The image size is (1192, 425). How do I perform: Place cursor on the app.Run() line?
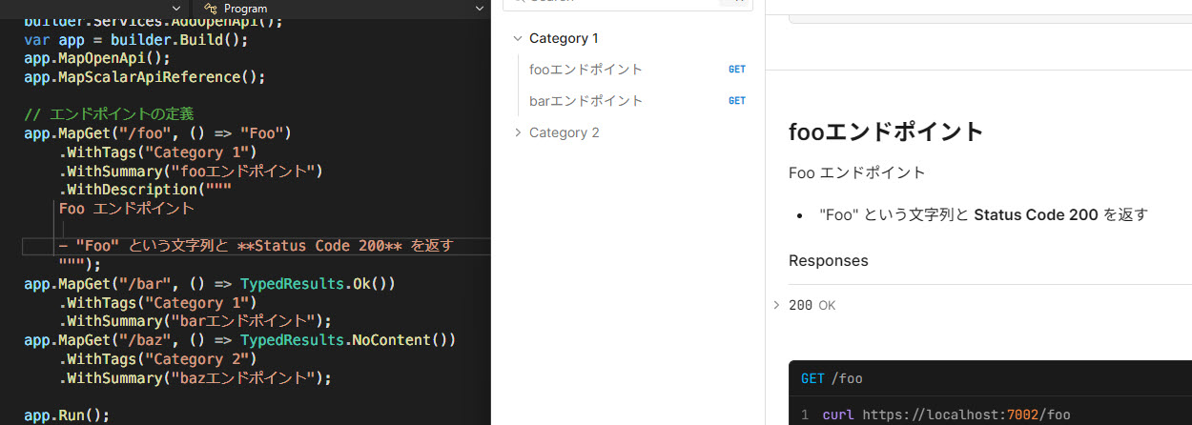(x=67, y=415)
